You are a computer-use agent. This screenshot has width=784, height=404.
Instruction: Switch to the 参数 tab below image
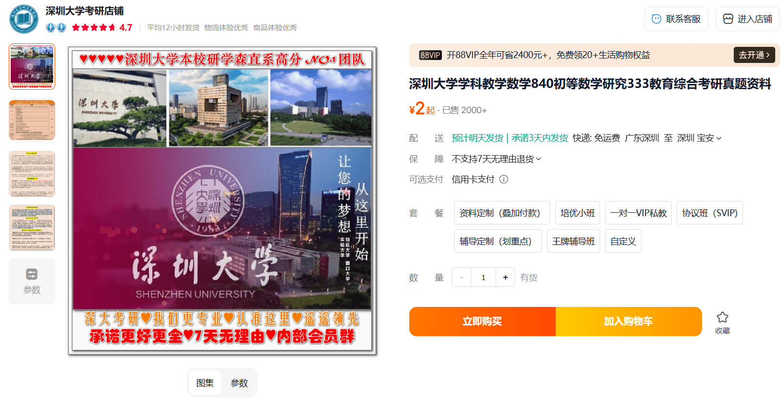point(239,383)
